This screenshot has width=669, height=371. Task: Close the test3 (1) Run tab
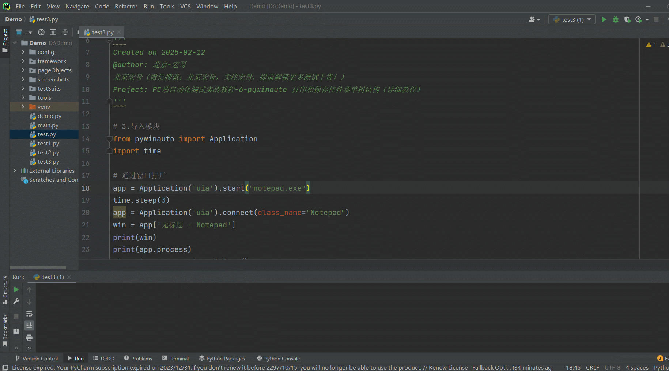click(69, 277)
